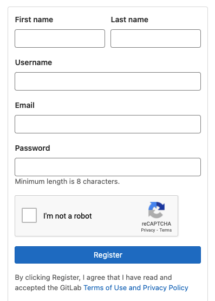Click the Username label text
Screen dimensions: 215x301
34,62
